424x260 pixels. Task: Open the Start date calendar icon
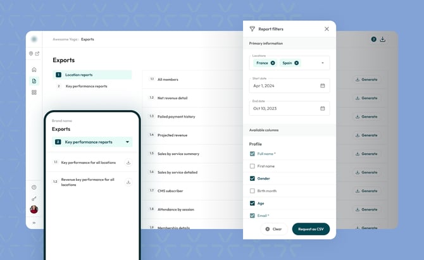tap(322, 85)
